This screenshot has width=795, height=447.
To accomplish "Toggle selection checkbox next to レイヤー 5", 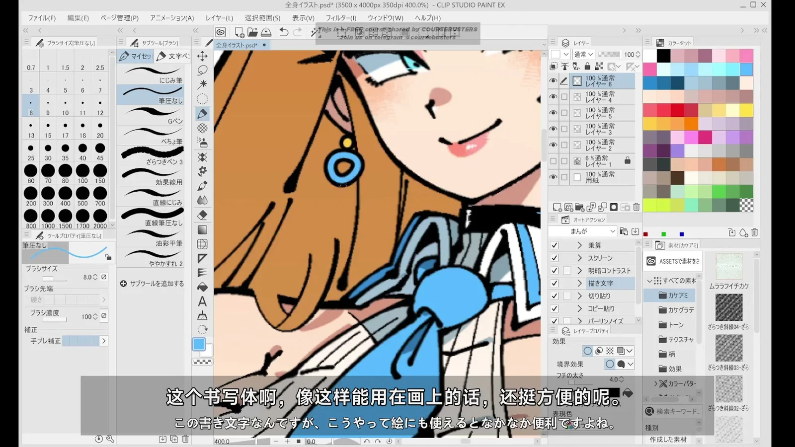I will (564, 113).
